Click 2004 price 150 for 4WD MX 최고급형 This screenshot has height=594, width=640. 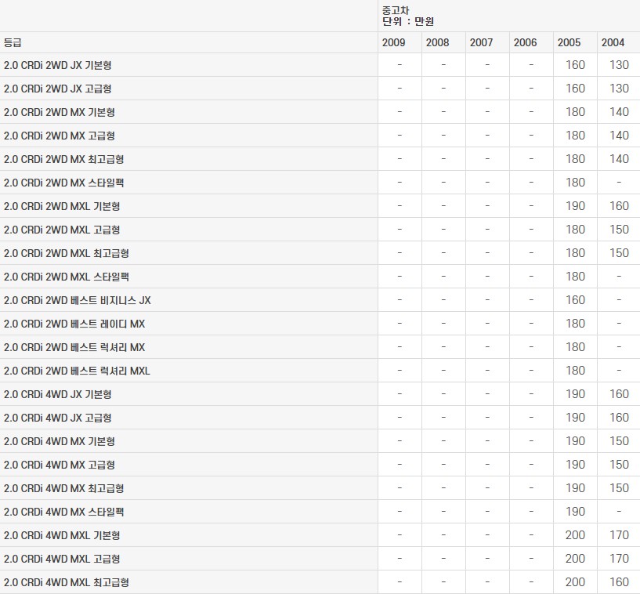click(x=619, y=488)
